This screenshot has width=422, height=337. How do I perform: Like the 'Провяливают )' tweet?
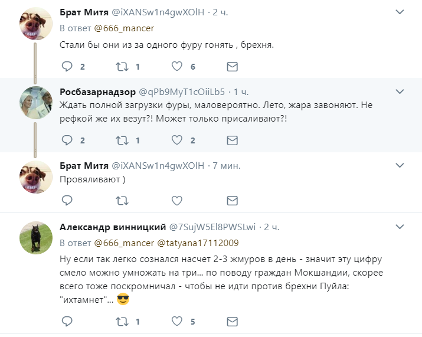coord(177,201)
